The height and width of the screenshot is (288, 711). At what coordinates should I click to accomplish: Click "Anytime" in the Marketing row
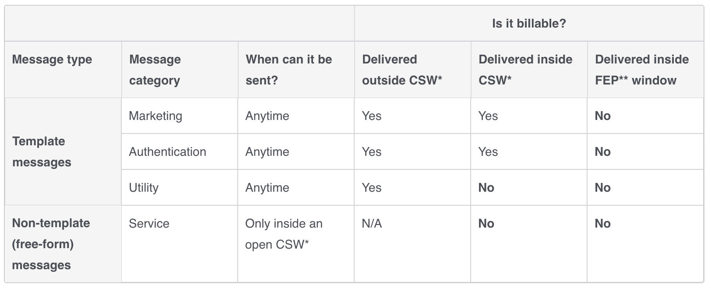click(x=267, y=116)
